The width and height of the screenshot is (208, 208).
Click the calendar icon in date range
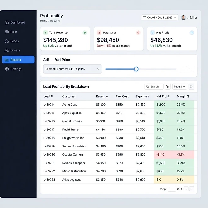click(x=144, y=18)
